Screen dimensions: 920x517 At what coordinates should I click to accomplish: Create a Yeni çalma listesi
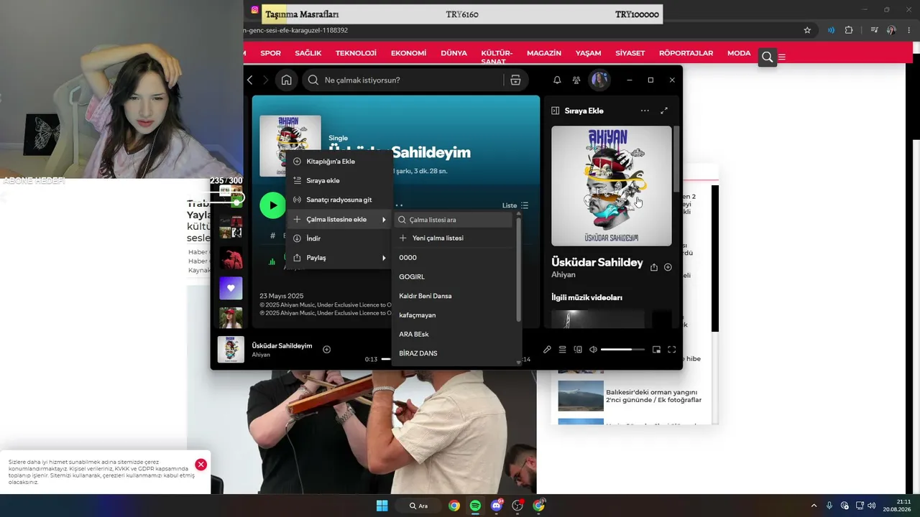point(454,238)
